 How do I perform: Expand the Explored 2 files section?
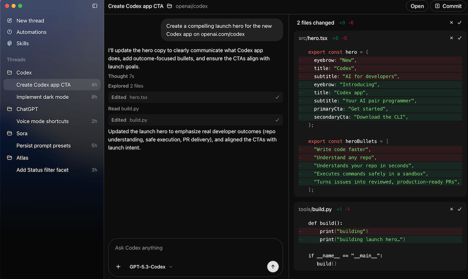coord(126,86)
